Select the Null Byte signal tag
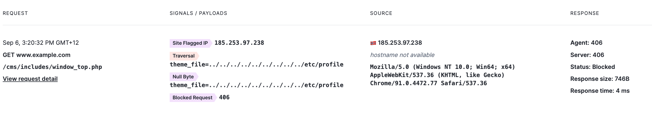 183,77
